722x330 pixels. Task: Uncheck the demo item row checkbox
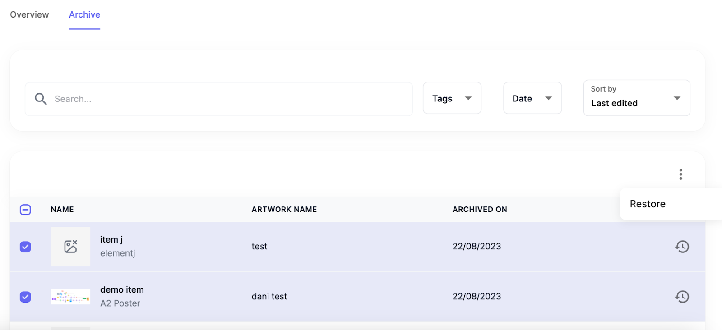point(25,297)
